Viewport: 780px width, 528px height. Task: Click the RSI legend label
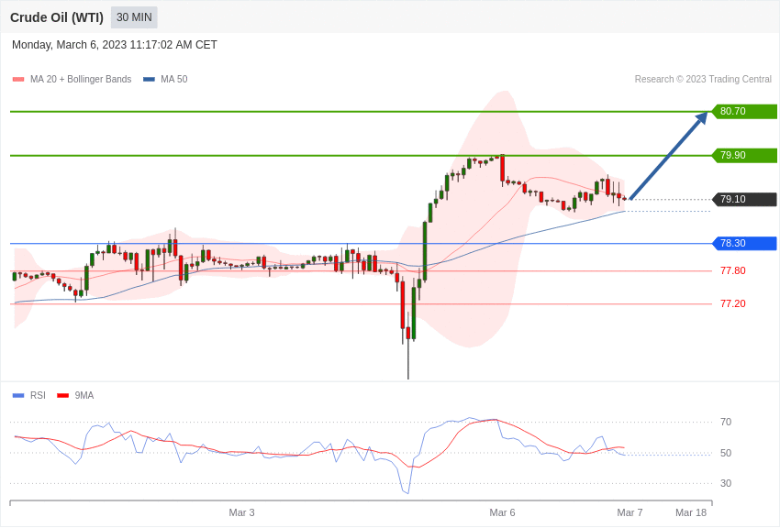(x=38, y=396)
